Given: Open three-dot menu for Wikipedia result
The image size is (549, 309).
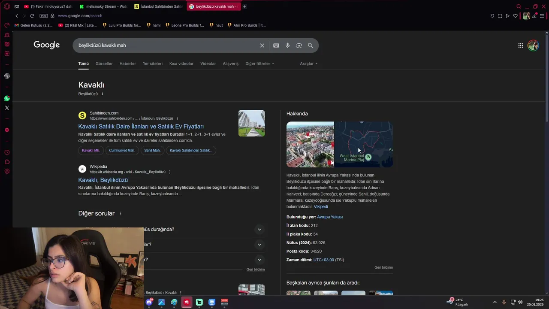Looking at the screenshot, I should pyautogui.click(x=170, y=172).
